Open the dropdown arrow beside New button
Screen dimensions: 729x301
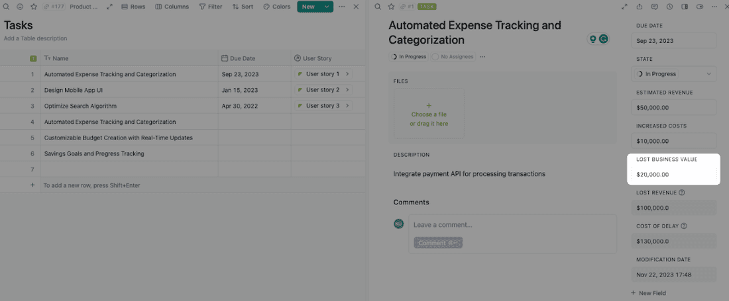[327, 7]
